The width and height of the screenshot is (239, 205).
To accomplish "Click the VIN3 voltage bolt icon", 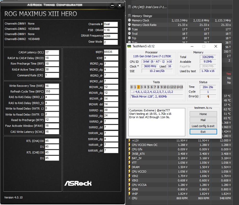I will tap(129, 180).
